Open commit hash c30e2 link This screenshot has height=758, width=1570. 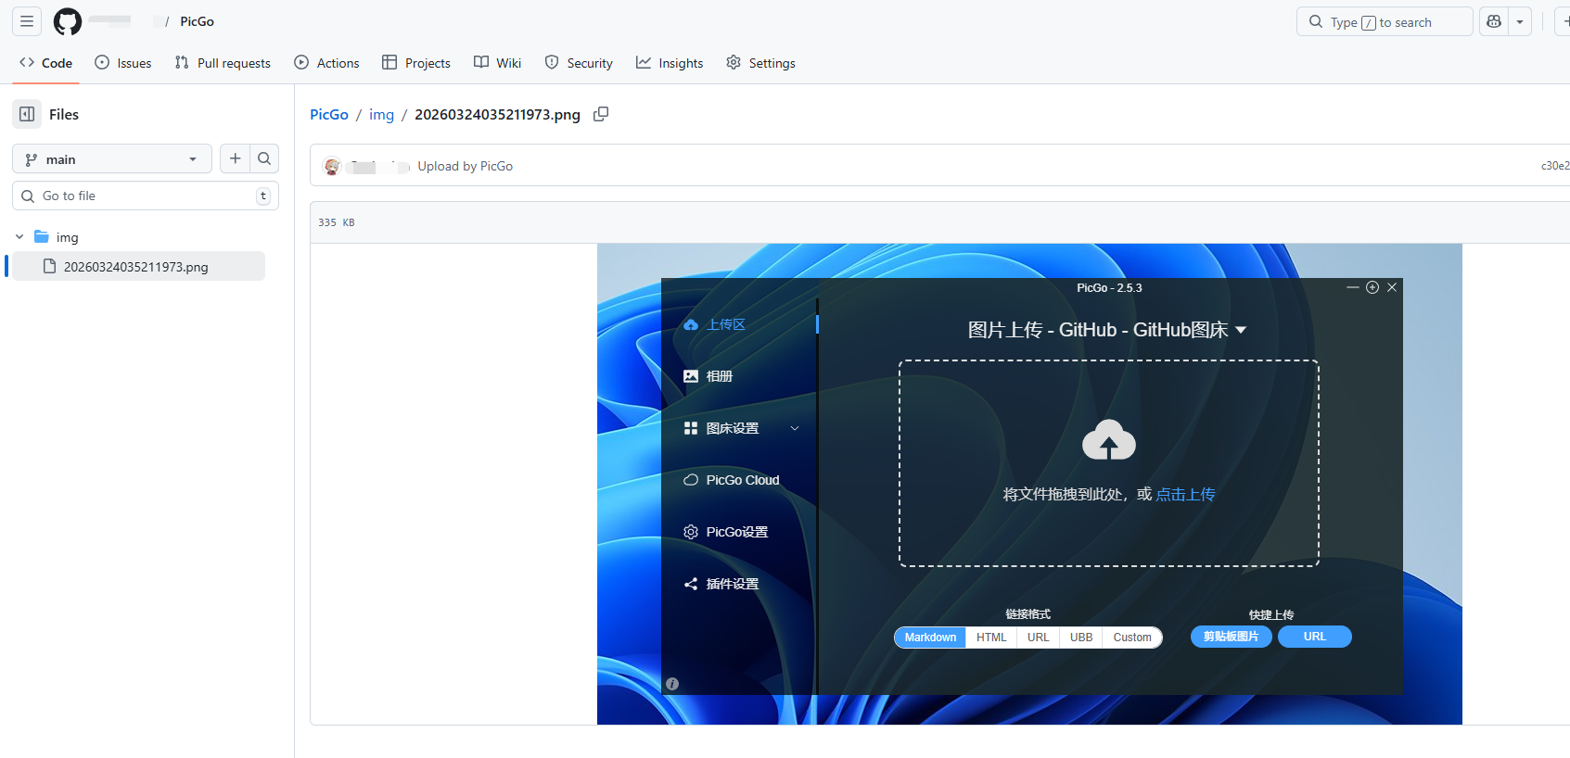pos(1555,166)
